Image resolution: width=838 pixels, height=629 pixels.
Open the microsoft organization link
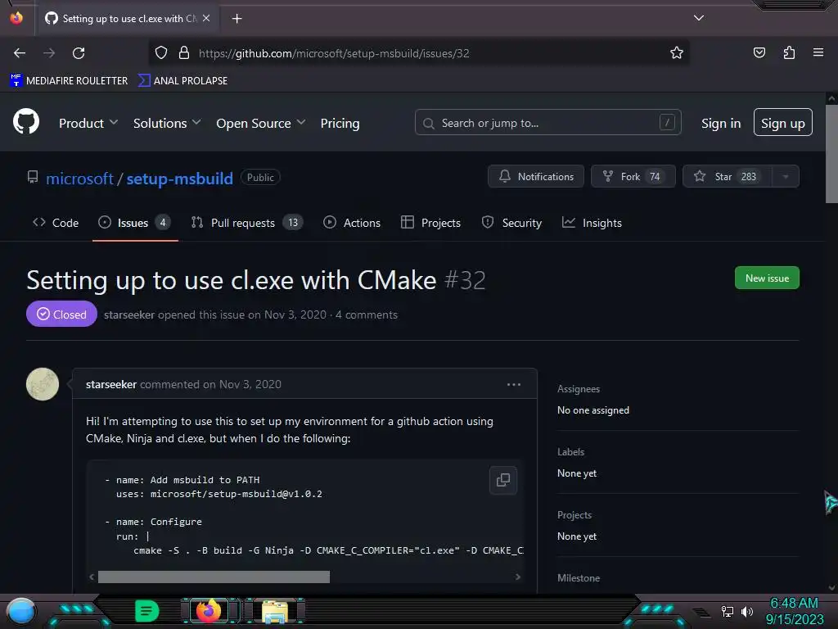click(x=79, y=178)
